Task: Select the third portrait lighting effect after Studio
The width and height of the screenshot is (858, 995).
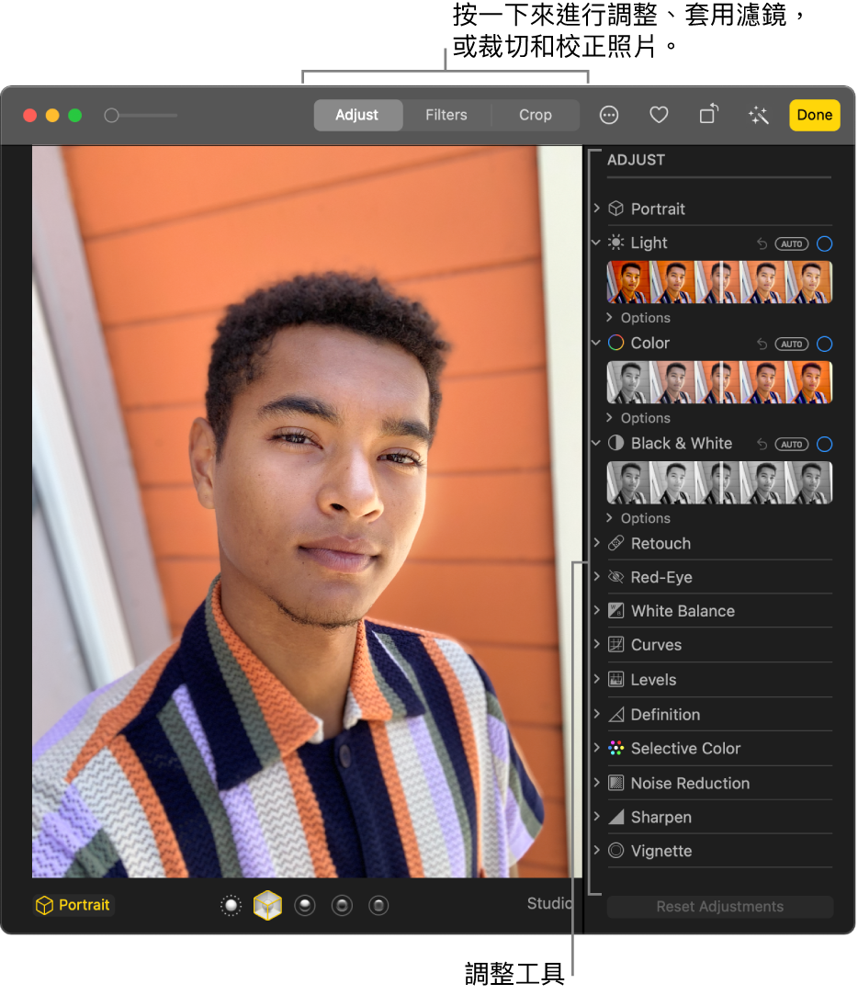Action: (x=305, y=906)
